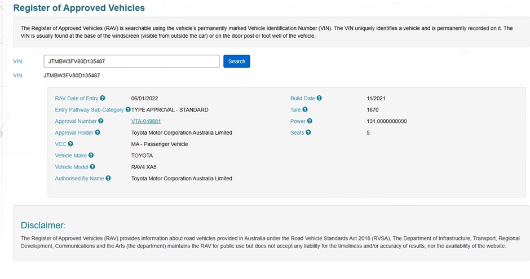Click the Vehicle Model help icon

point(92,167)
